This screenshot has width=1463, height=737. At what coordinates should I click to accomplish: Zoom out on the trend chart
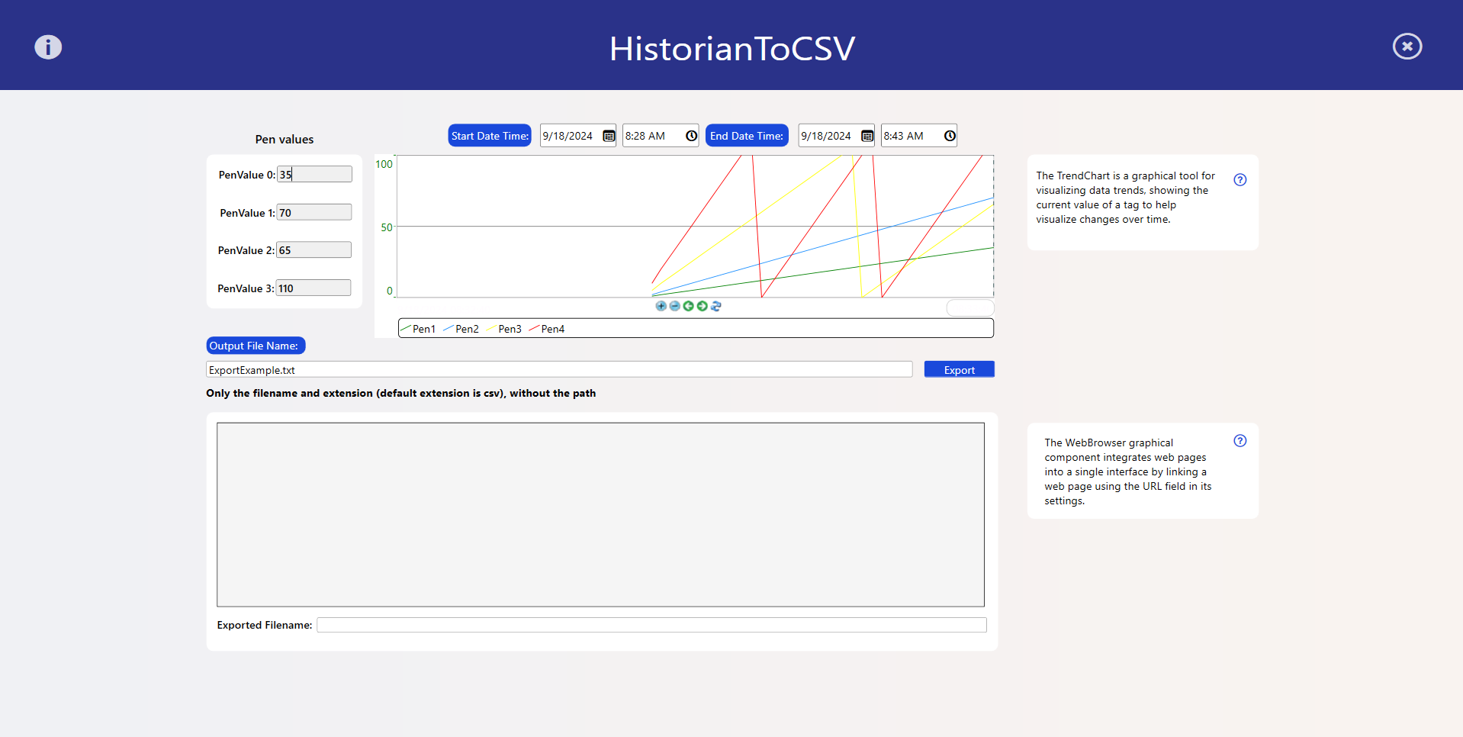click(674, 306)
